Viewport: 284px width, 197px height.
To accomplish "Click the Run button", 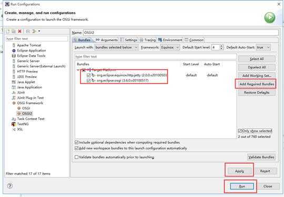I will coord(242,186).
